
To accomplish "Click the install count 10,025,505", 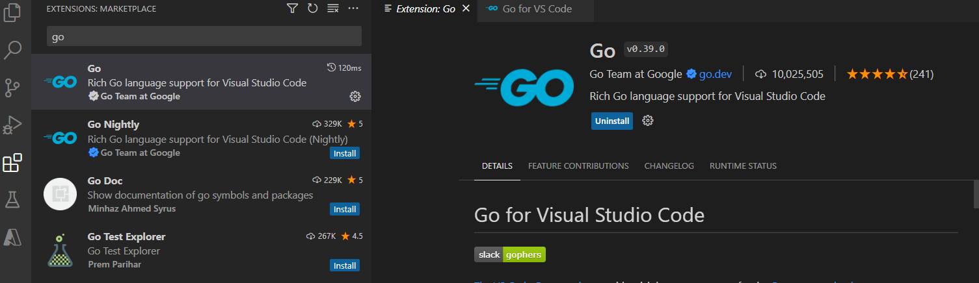I will [790, 74].
